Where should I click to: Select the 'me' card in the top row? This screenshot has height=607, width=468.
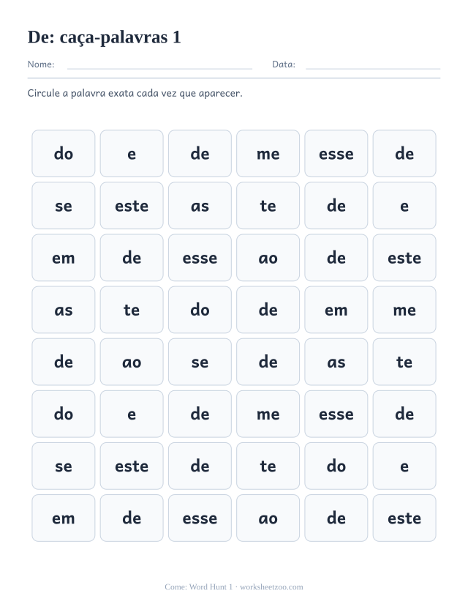pos(268,154)
